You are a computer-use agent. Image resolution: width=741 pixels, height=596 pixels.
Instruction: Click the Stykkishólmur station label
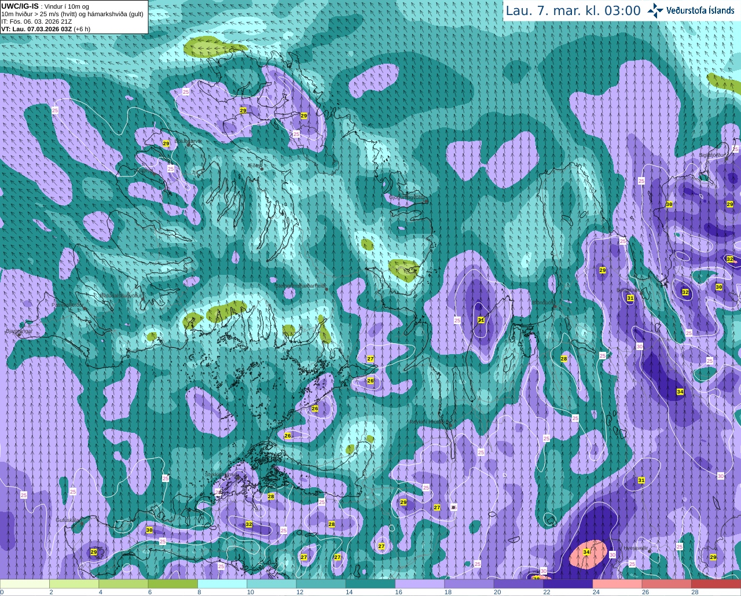(221, 474)
